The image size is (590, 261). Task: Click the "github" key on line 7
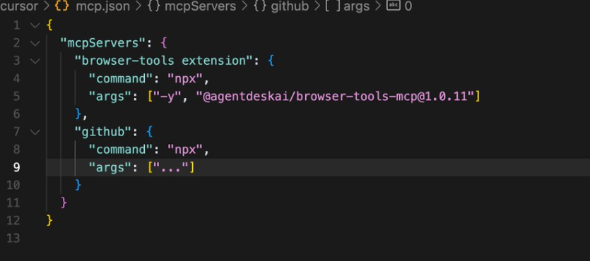[103, 132]
